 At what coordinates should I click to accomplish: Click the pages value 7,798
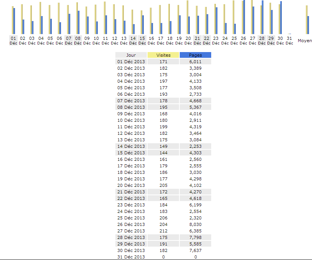click(195, 237)
